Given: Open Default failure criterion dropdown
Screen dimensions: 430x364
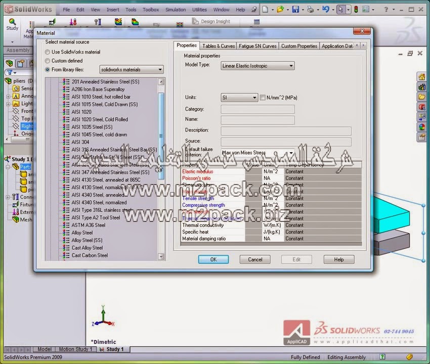Looking at the screenshot, I should pyautogui.click(x=258, y=152).
